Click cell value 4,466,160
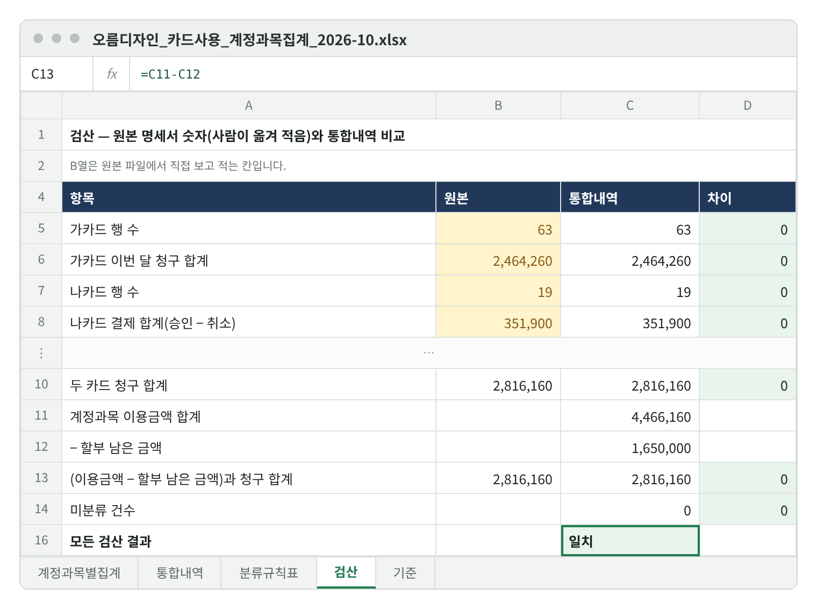The width and height of the screenshot is (817, 609). tap(630, 416)
